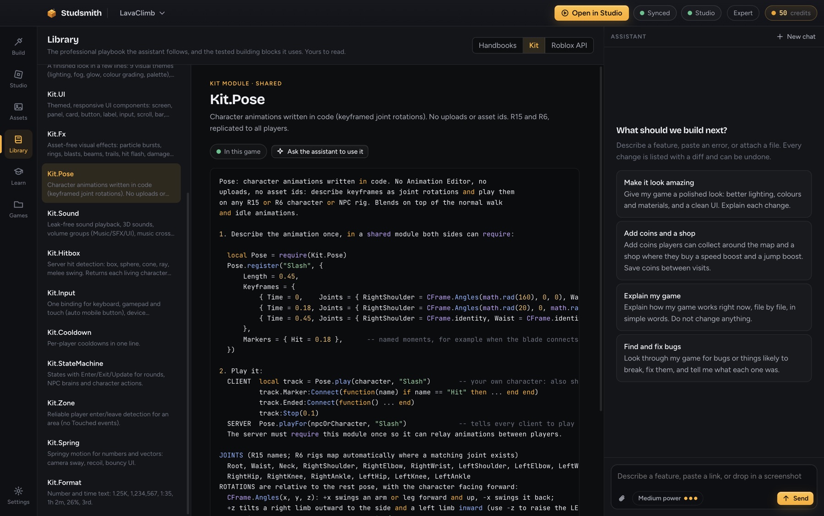Image resolution: width=824 pixels, height=516 pixels.
Task: Open Kit.Cooldown module entry
Action: (111, 338)
